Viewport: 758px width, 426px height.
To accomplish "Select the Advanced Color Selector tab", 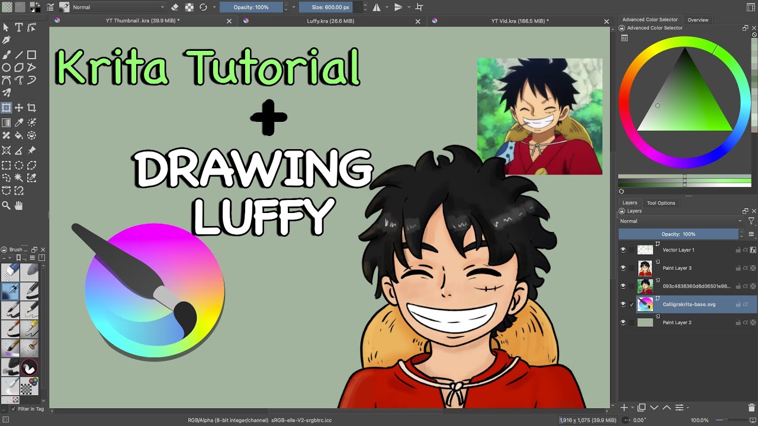I will click(x=650, y=20).
